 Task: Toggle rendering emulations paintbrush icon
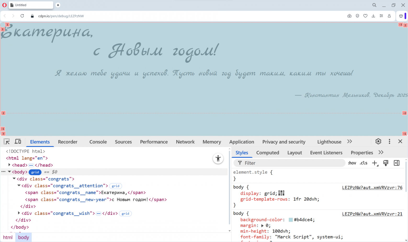click(386, 163)
